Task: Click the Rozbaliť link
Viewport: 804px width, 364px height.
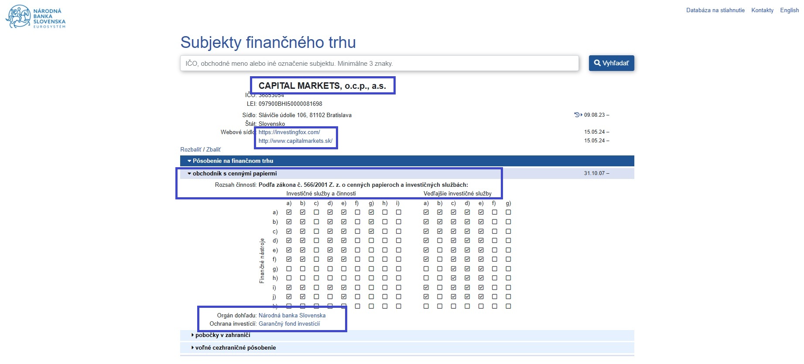Action: 191,150
